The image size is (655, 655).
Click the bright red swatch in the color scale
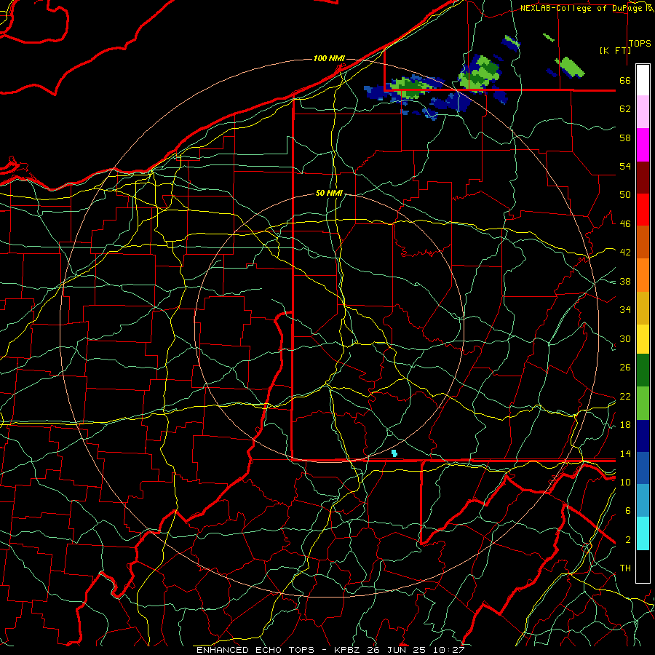click(643, 210)
